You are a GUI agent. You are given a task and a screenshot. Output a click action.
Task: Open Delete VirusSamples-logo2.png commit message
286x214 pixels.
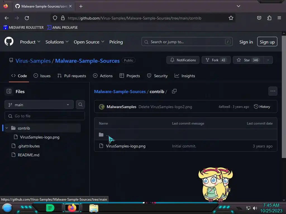165,107
